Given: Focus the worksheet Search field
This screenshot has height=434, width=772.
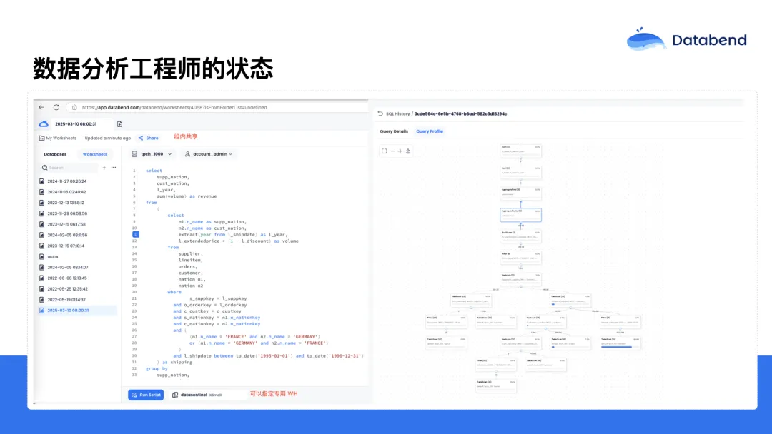Looking at the screenshot, I should (70, 168).
